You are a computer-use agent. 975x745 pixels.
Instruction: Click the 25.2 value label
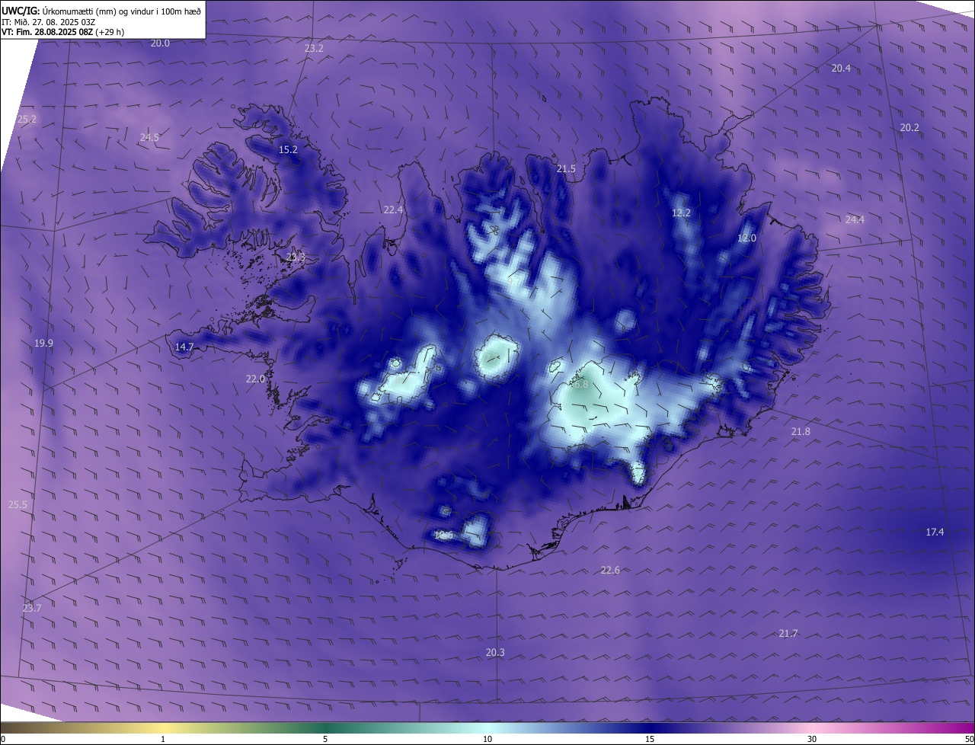tap(27, 120)
